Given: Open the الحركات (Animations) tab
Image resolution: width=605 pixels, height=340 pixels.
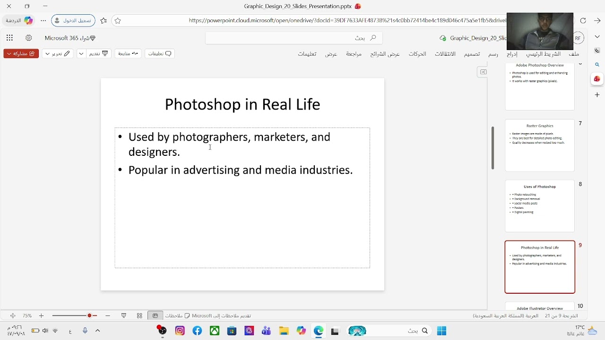Looking at the screenshot, I should (x=417, y=54).
